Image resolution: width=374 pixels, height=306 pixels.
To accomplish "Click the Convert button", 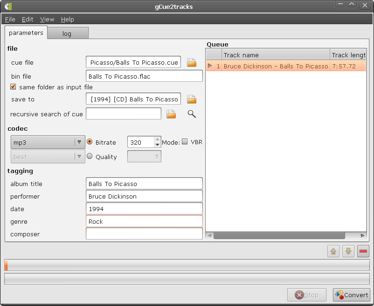I will 351,295.
